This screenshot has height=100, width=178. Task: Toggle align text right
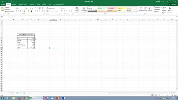[39, 11]
